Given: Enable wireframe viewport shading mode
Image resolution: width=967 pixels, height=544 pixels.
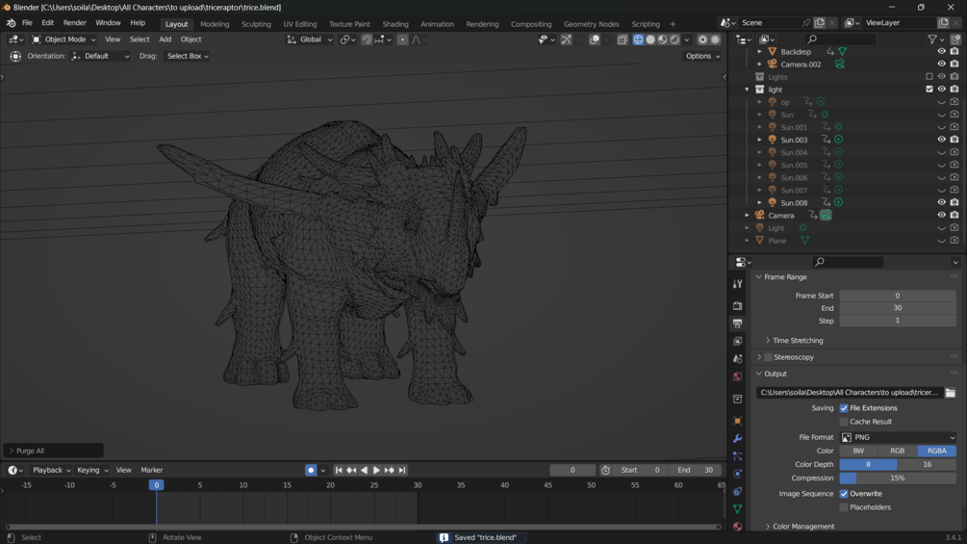Looking at the screenshot, I should 638,39.
